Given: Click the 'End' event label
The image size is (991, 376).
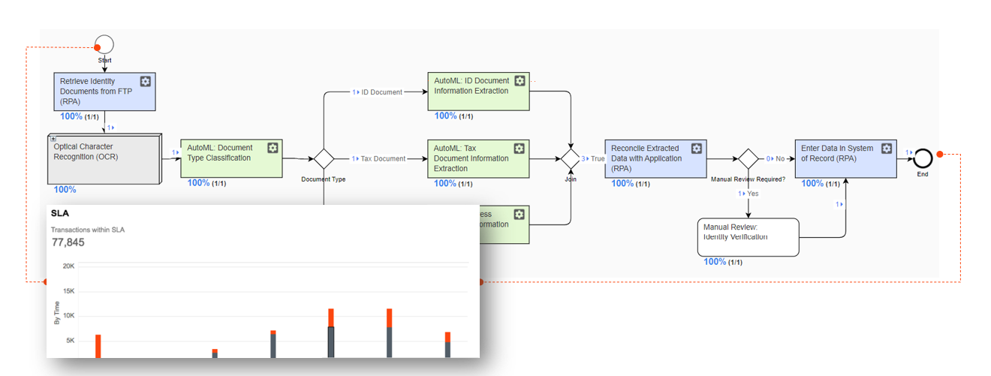Looking at the screenshot, I should [923, 174].
